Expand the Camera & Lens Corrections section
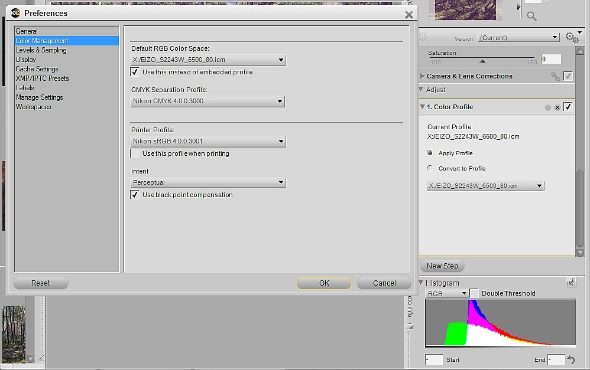The width and height of the screenshot is (590, 370). click(422, 76)
